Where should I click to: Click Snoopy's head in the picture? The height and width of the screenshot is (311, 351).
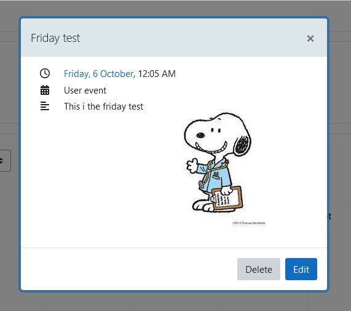pos(217,134)
